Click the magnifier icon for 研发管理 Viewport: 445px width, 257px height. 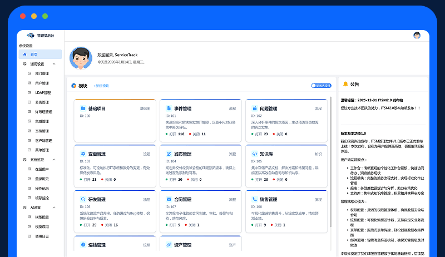point(83,199)
